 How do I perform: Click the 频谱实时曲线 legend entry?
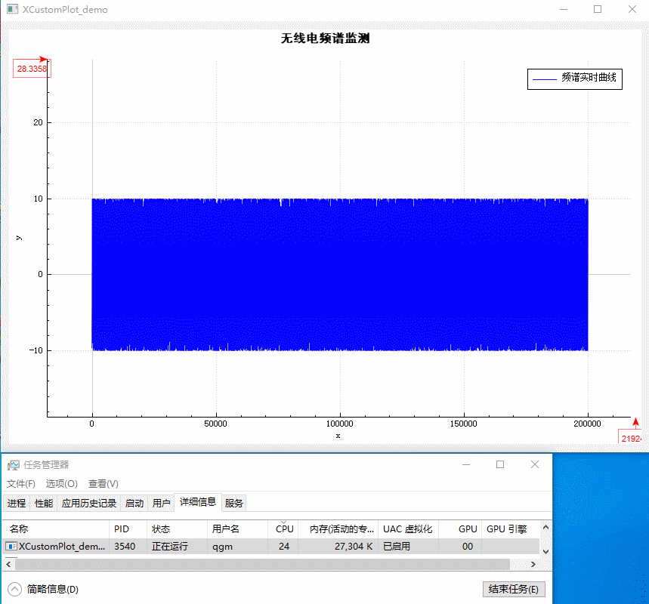pyautogui.click(x=574, y=78)
